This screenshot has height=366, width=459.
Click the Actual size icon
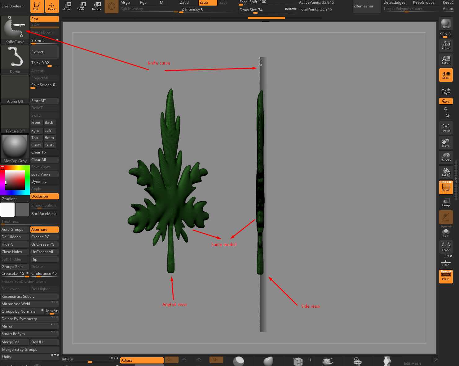click(x=446, y=45)
